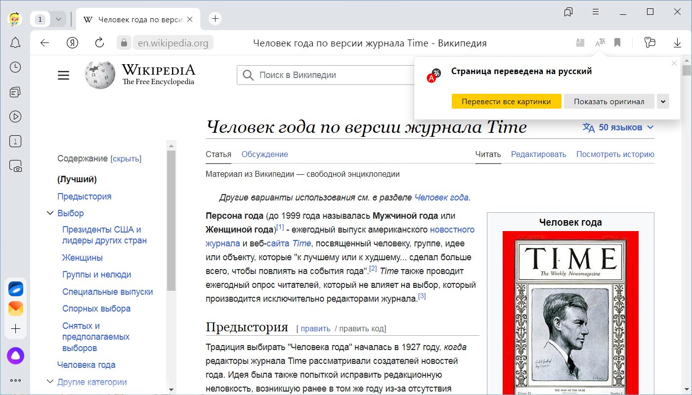Switch to the Обсуждение tab
Image resolution: width=692 pixels, height=395 pixels.
[264, 154]
